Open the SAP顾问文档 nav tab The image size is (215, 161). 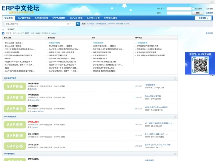tap(42, 18)
